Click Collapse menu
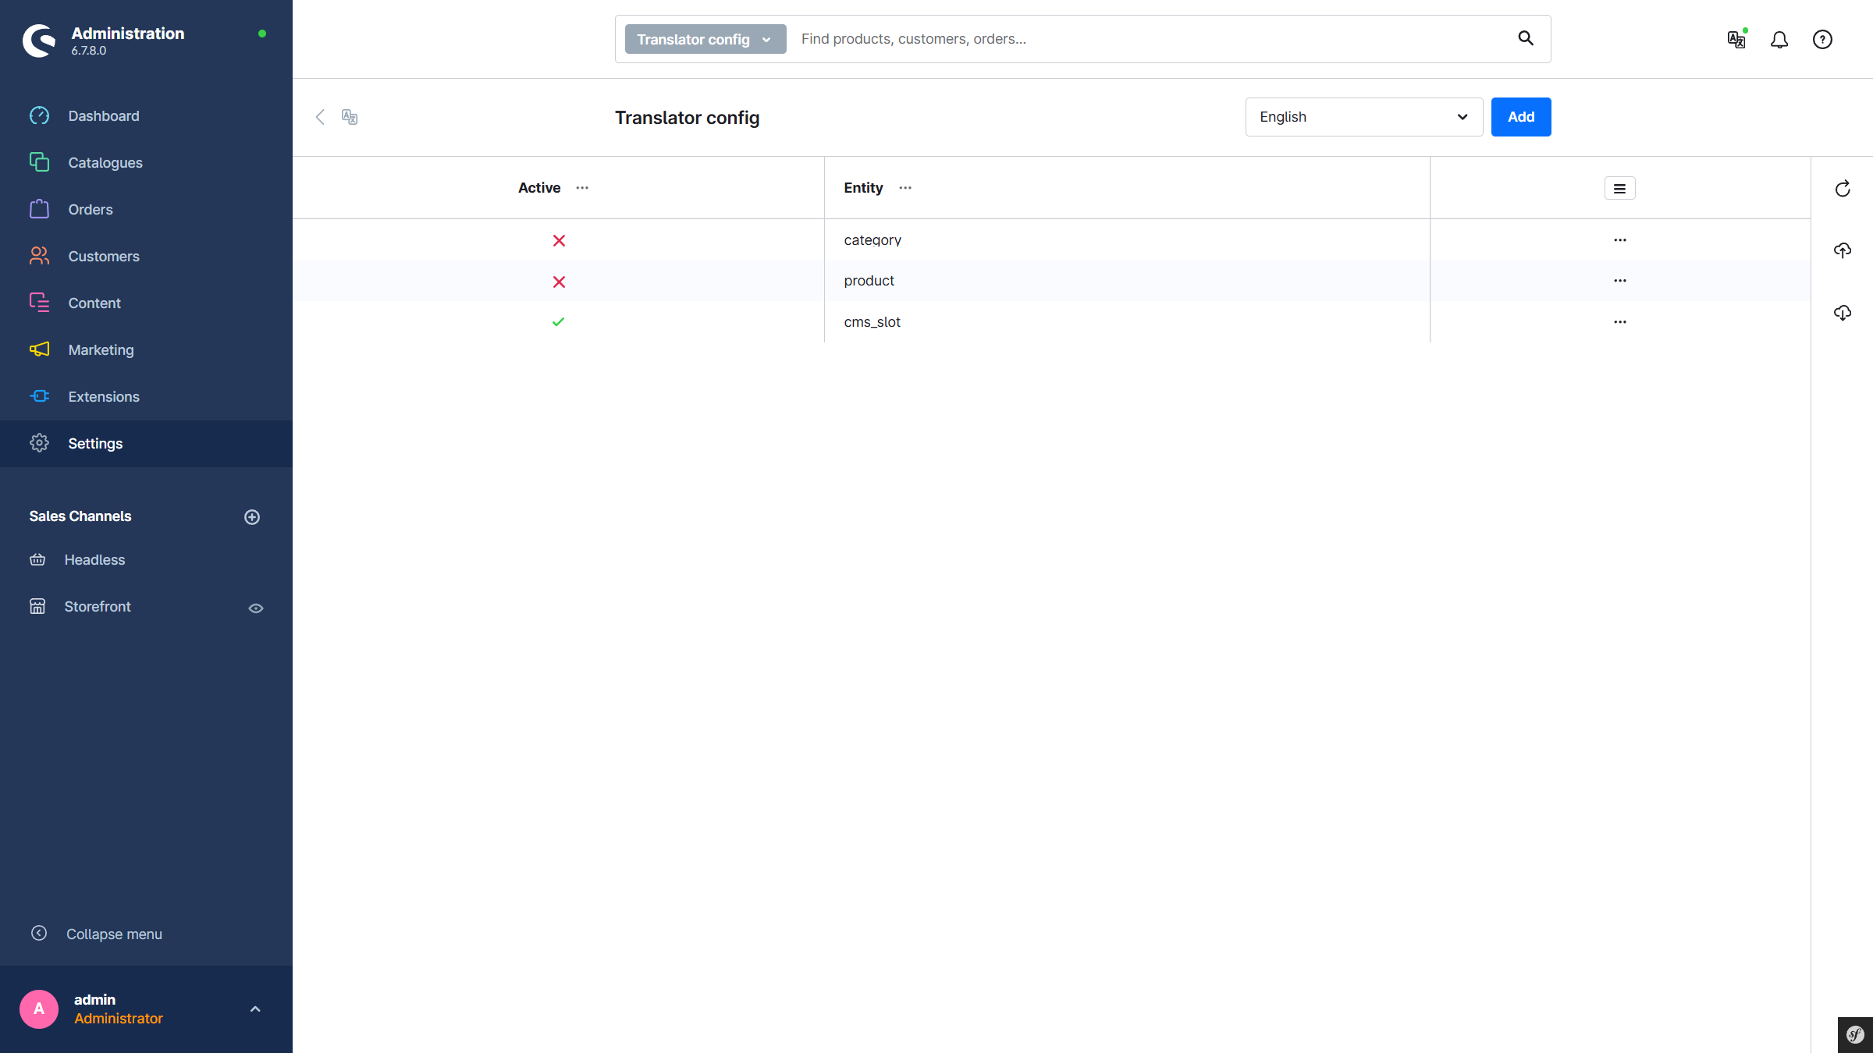The height and width of the screenshot is (1053, 1873). 114,934
